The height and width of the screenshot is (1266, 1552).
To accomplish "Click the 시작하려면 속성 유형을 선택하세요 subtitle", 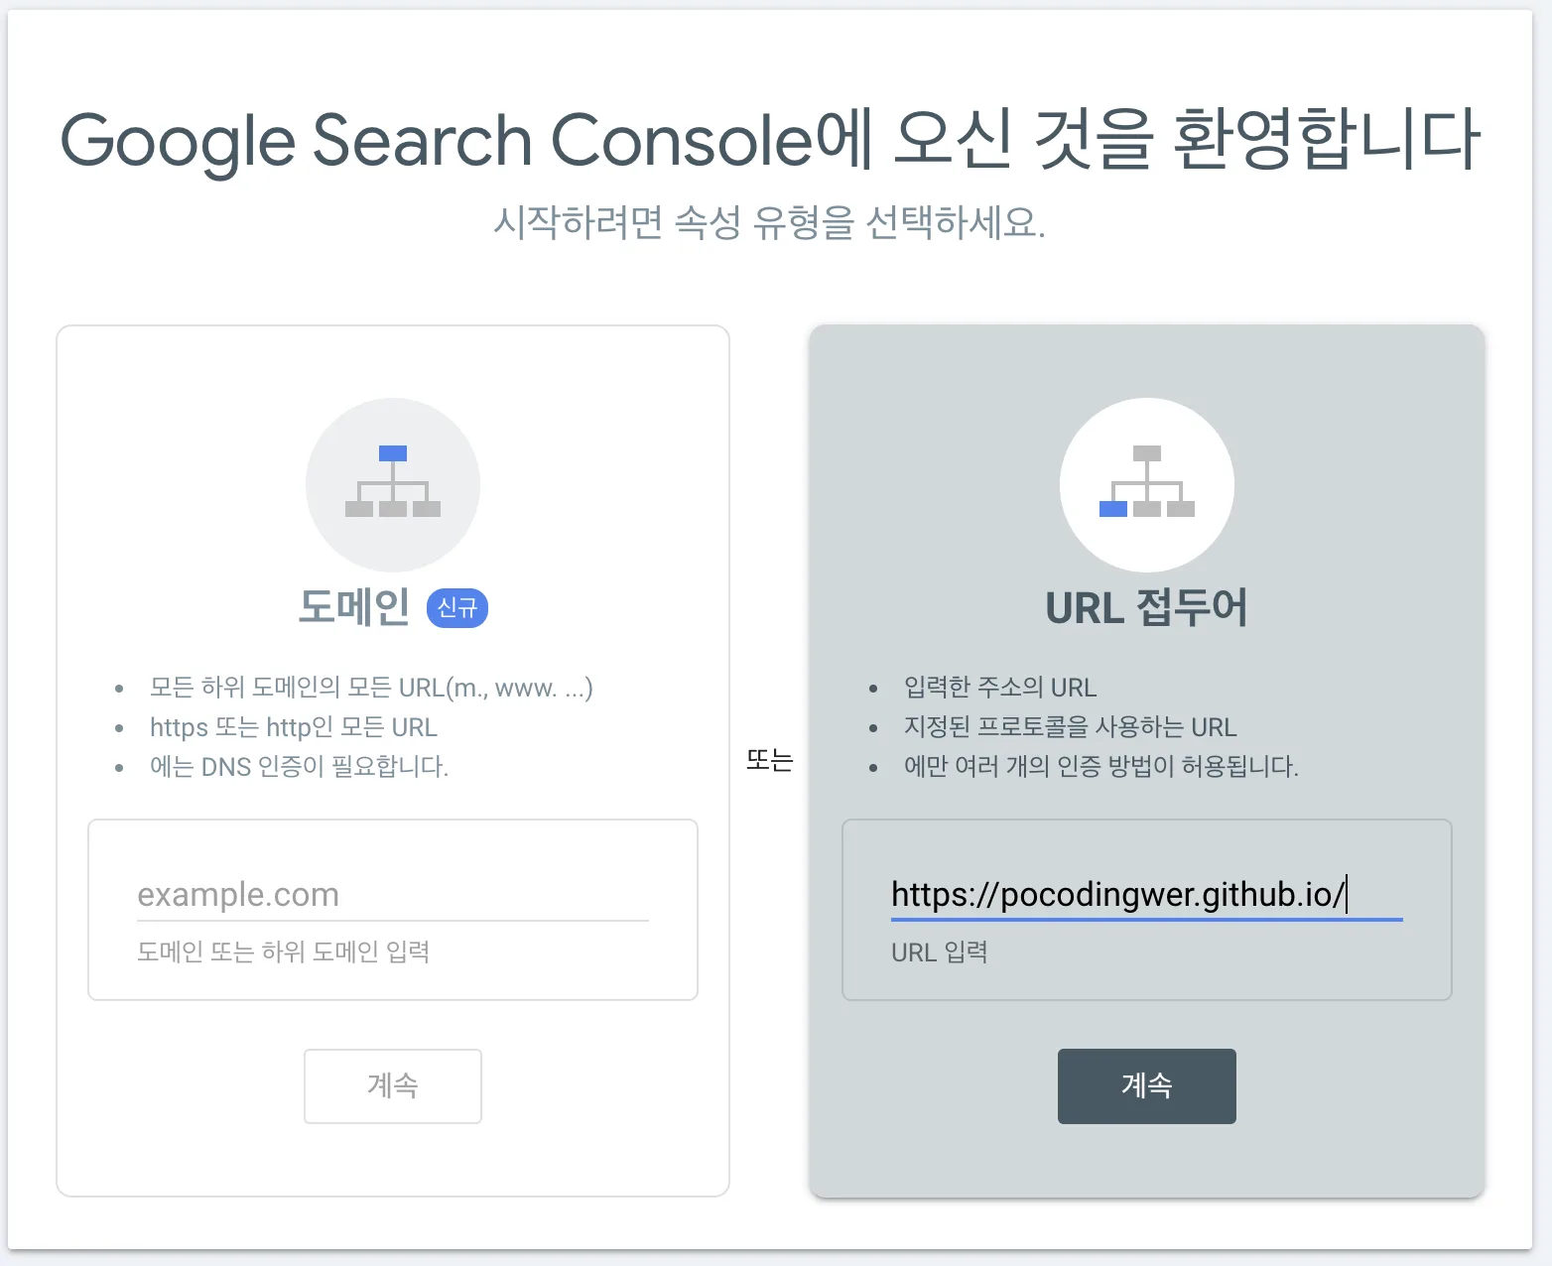I will click(770, 222).
